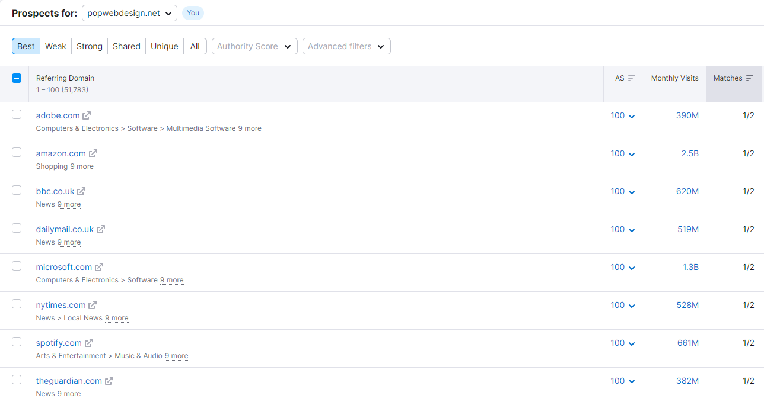Click the Monthly Visits column header
The width and height of the screenshot is (764, 405).
(674, 78)
